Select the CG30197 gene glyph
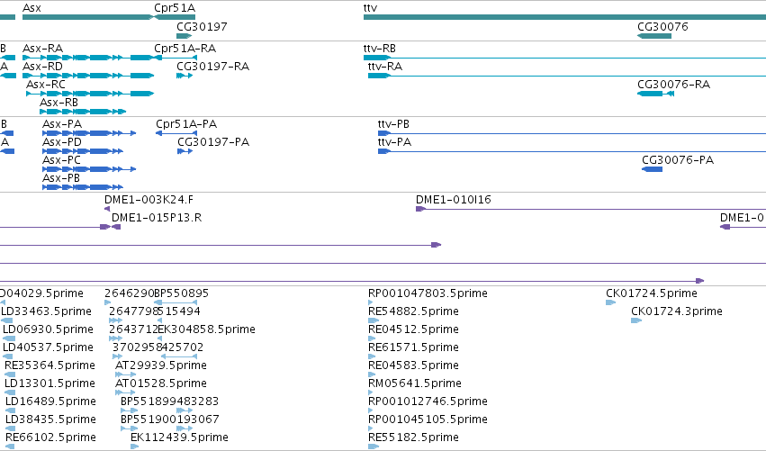The width and height of the screenshot is (766, 451). [185, 36]
